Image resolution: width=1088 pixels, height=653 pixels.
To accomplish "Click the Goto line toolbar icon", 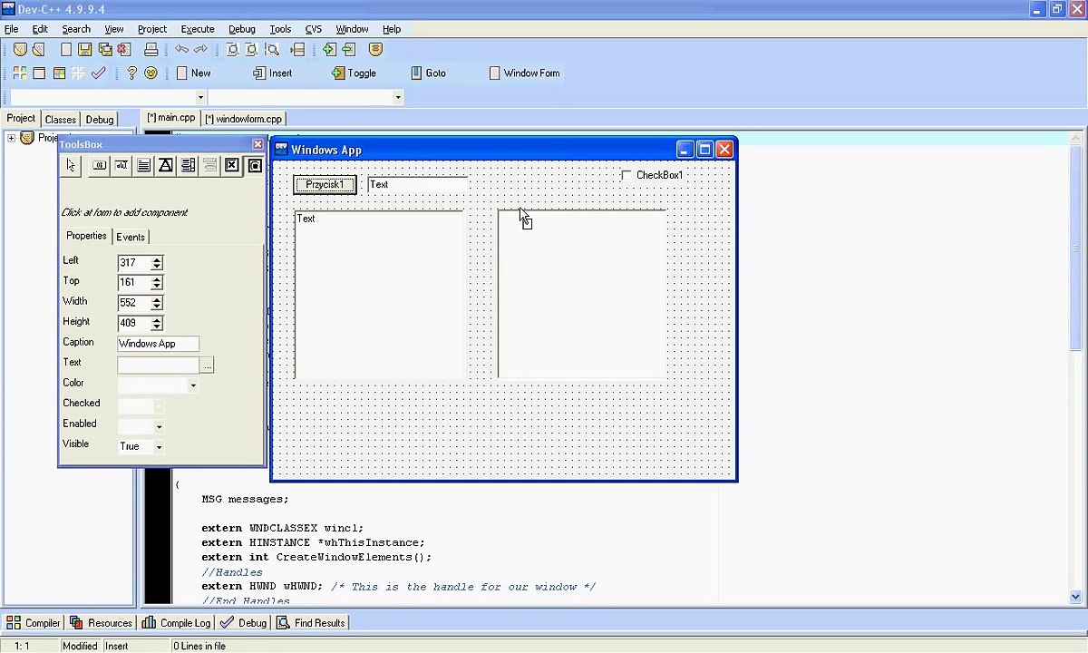I will pos(297,50).
